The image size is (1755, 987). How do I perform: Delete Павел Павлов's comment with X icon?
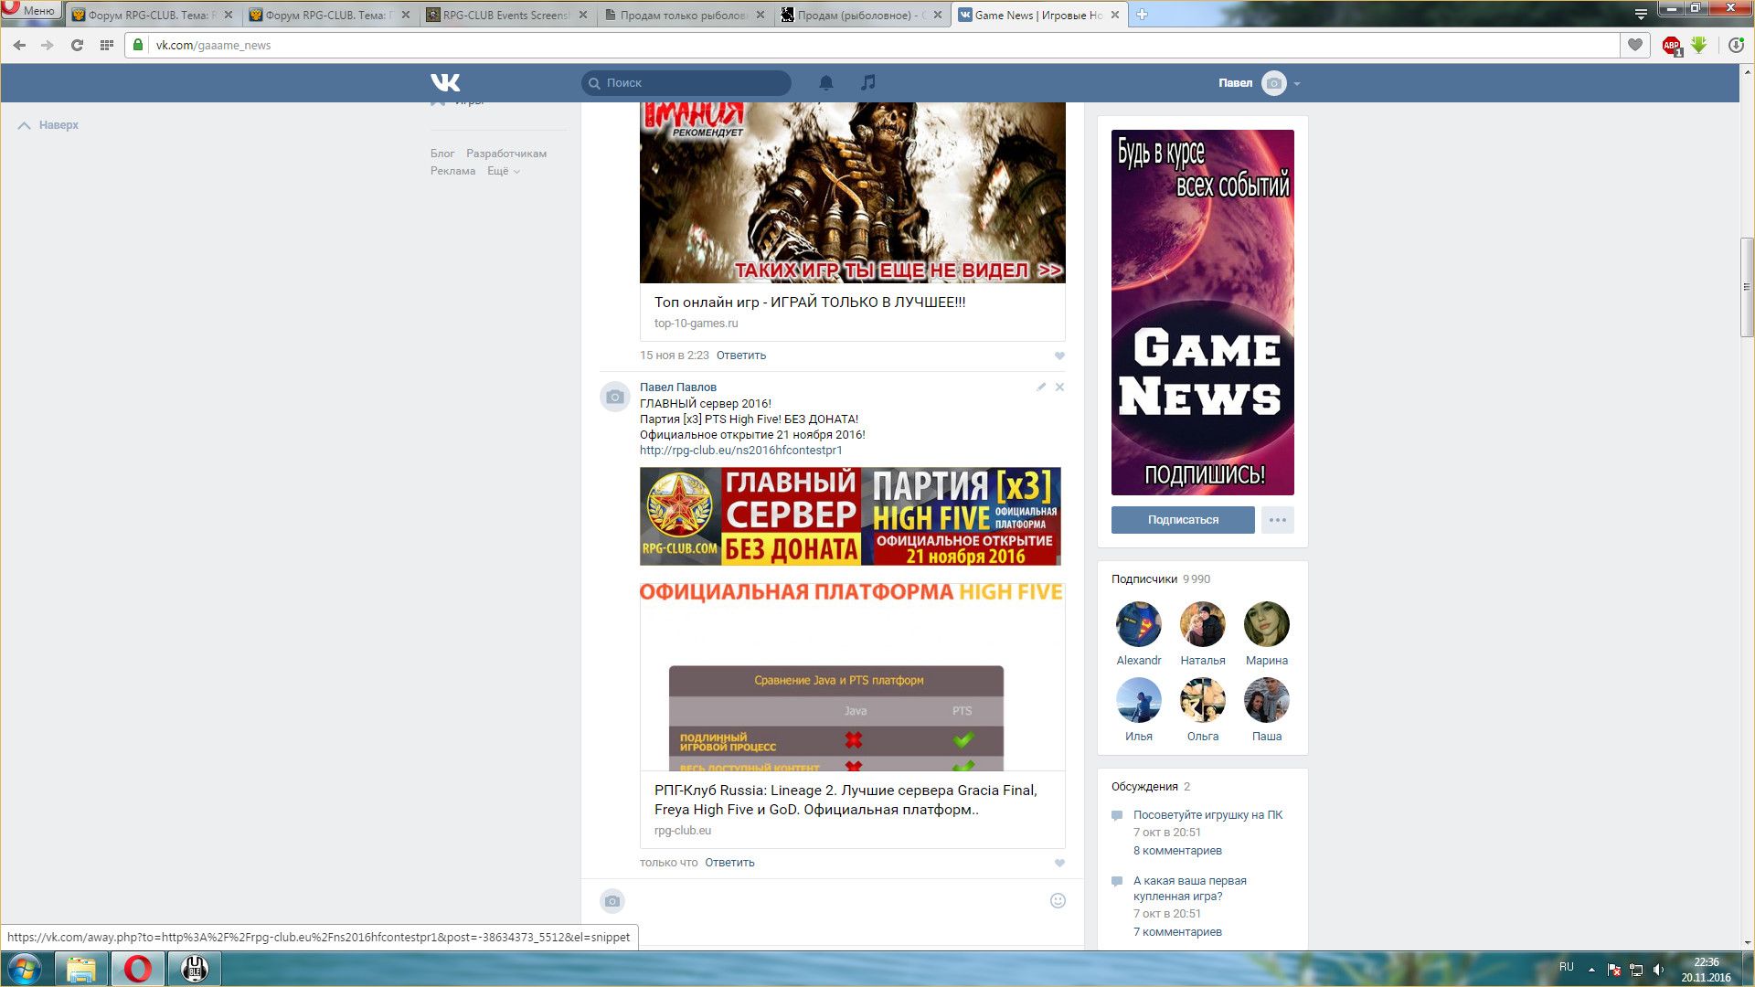point(1059,387)
